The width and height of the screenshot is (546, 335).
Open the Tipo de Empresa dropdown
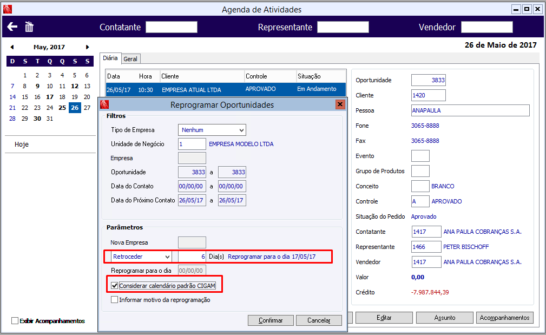click(212, 130)
